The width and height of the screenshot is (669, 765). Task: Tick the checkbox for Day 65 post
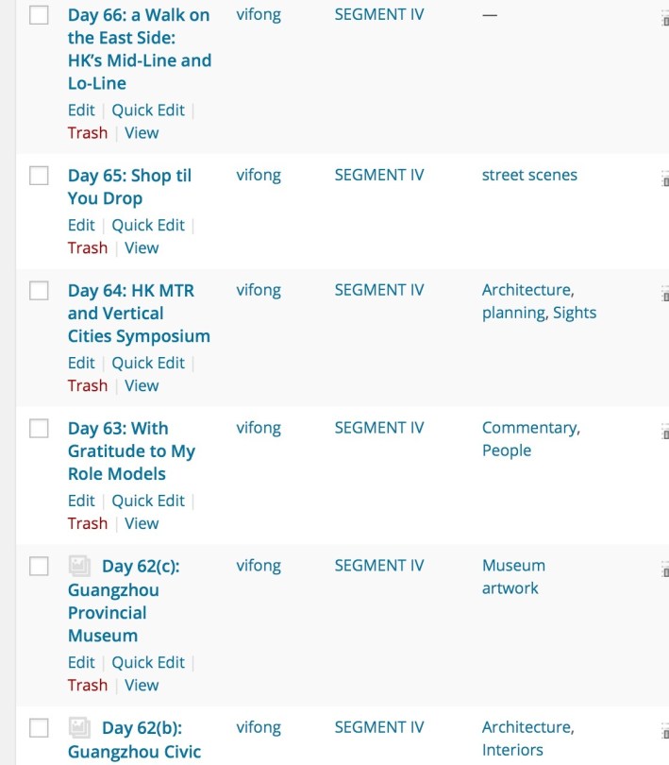click(39, 176)
